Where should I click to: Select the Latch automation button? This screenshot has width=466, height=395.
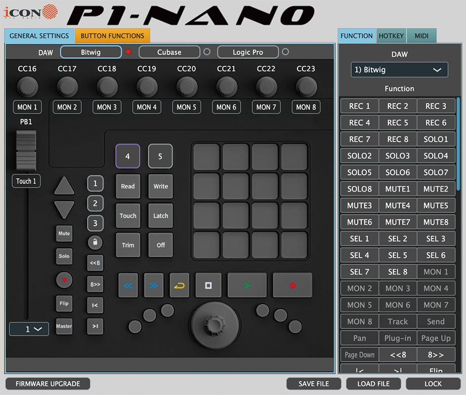161,216
